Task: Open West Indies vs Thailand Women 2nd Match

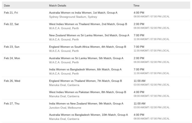Action: point(88,24)
